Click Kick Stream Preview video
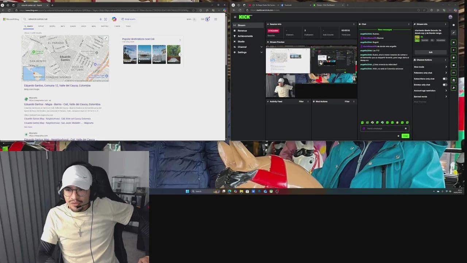 tap(311, 72)
